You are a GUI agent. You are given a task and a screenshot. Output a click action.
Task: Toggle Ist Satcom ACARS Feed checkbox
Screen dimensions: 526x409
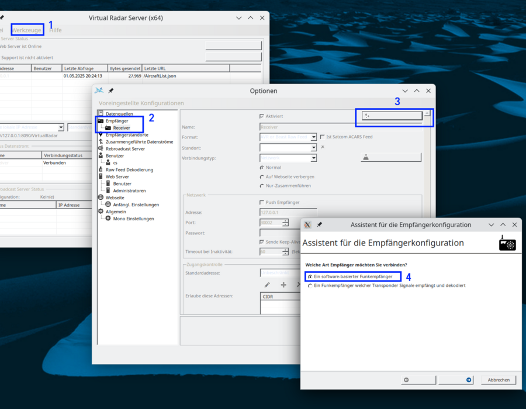tap(323, 137)
